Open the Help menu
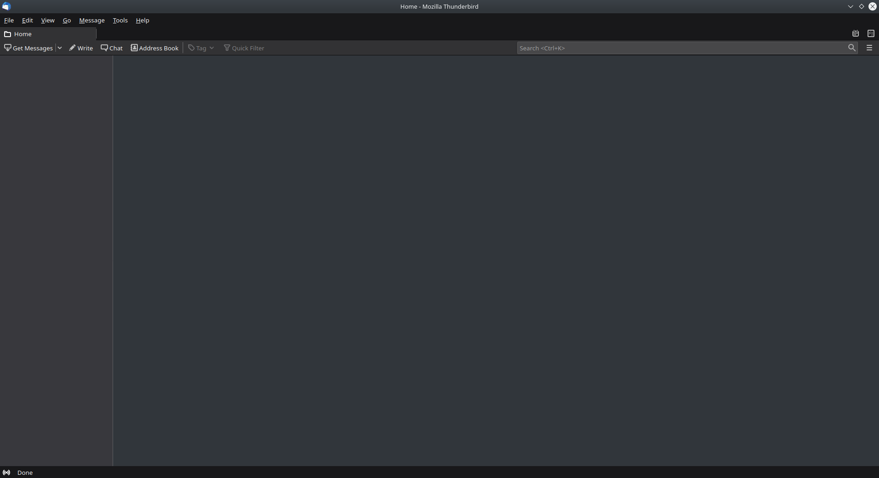This screenshot has width=879, height=478. click(x=142, y=20)
